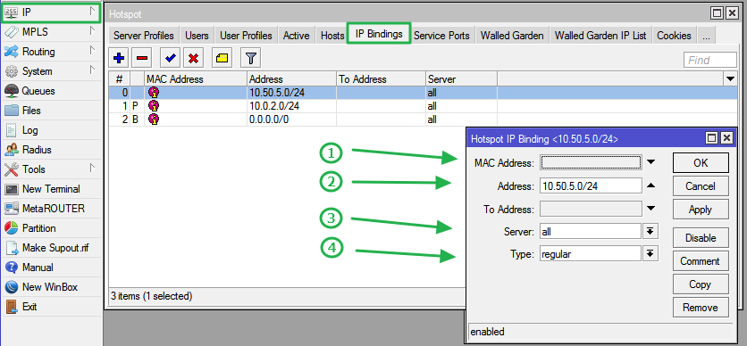This screenshot has height=346, width=747.
Task: Switch to the User Profiles tab
Action: (246, 36)
